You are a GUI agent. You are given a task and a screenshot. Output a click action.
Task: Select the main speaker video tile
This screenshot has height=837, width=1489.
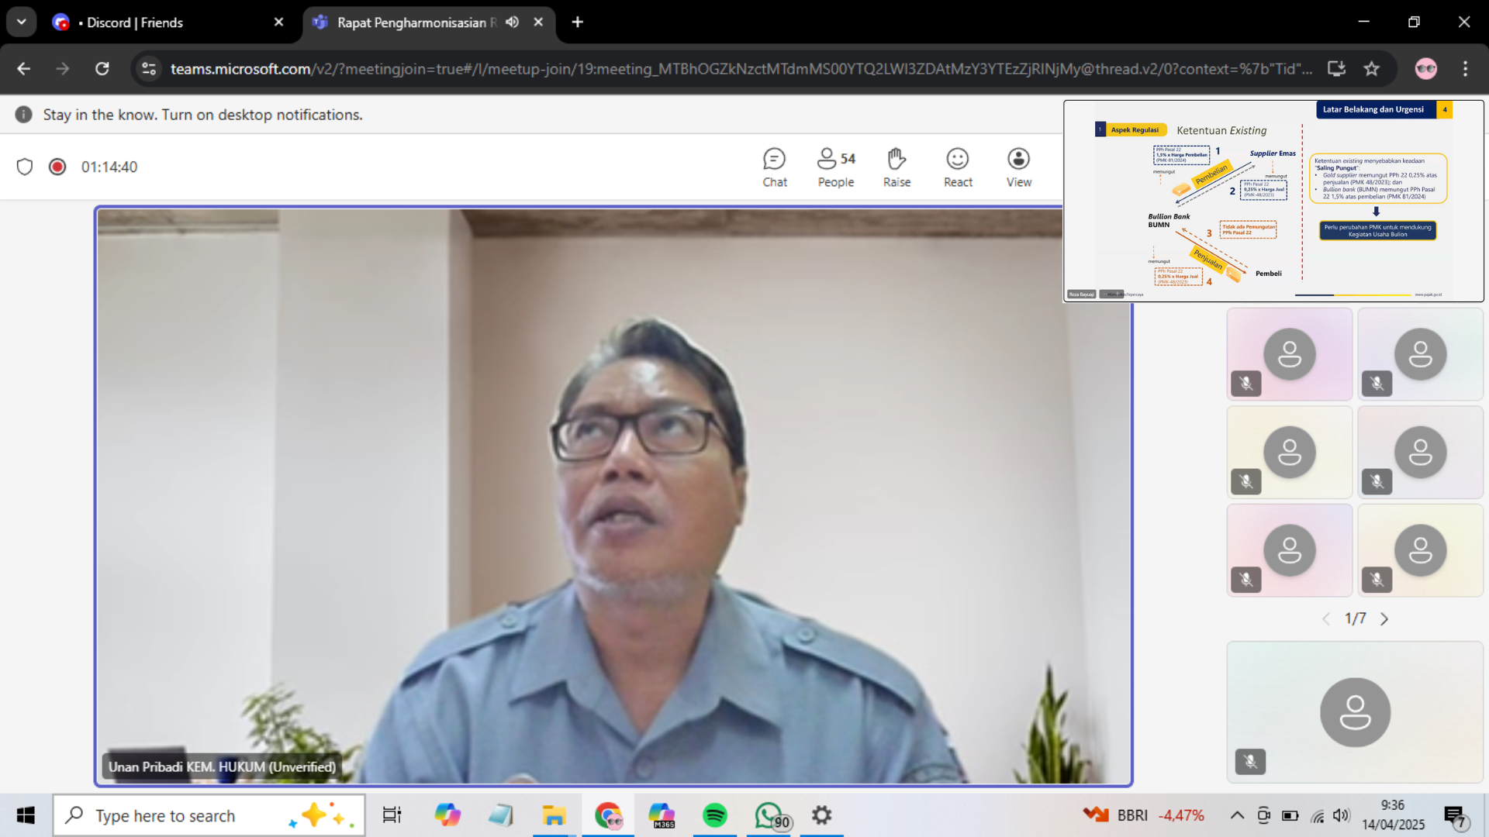coord(613,496)
